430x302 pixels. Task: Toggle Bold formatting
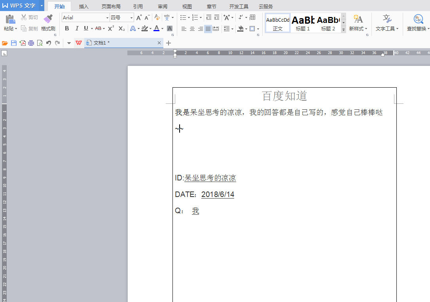point(67,28)
